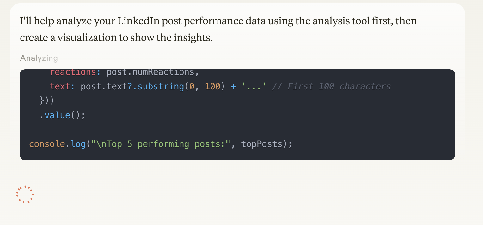Click the orange loading spinner icon
Viewport: 483px width, 225px height.
pyautogui.click(x=25, y=194)
